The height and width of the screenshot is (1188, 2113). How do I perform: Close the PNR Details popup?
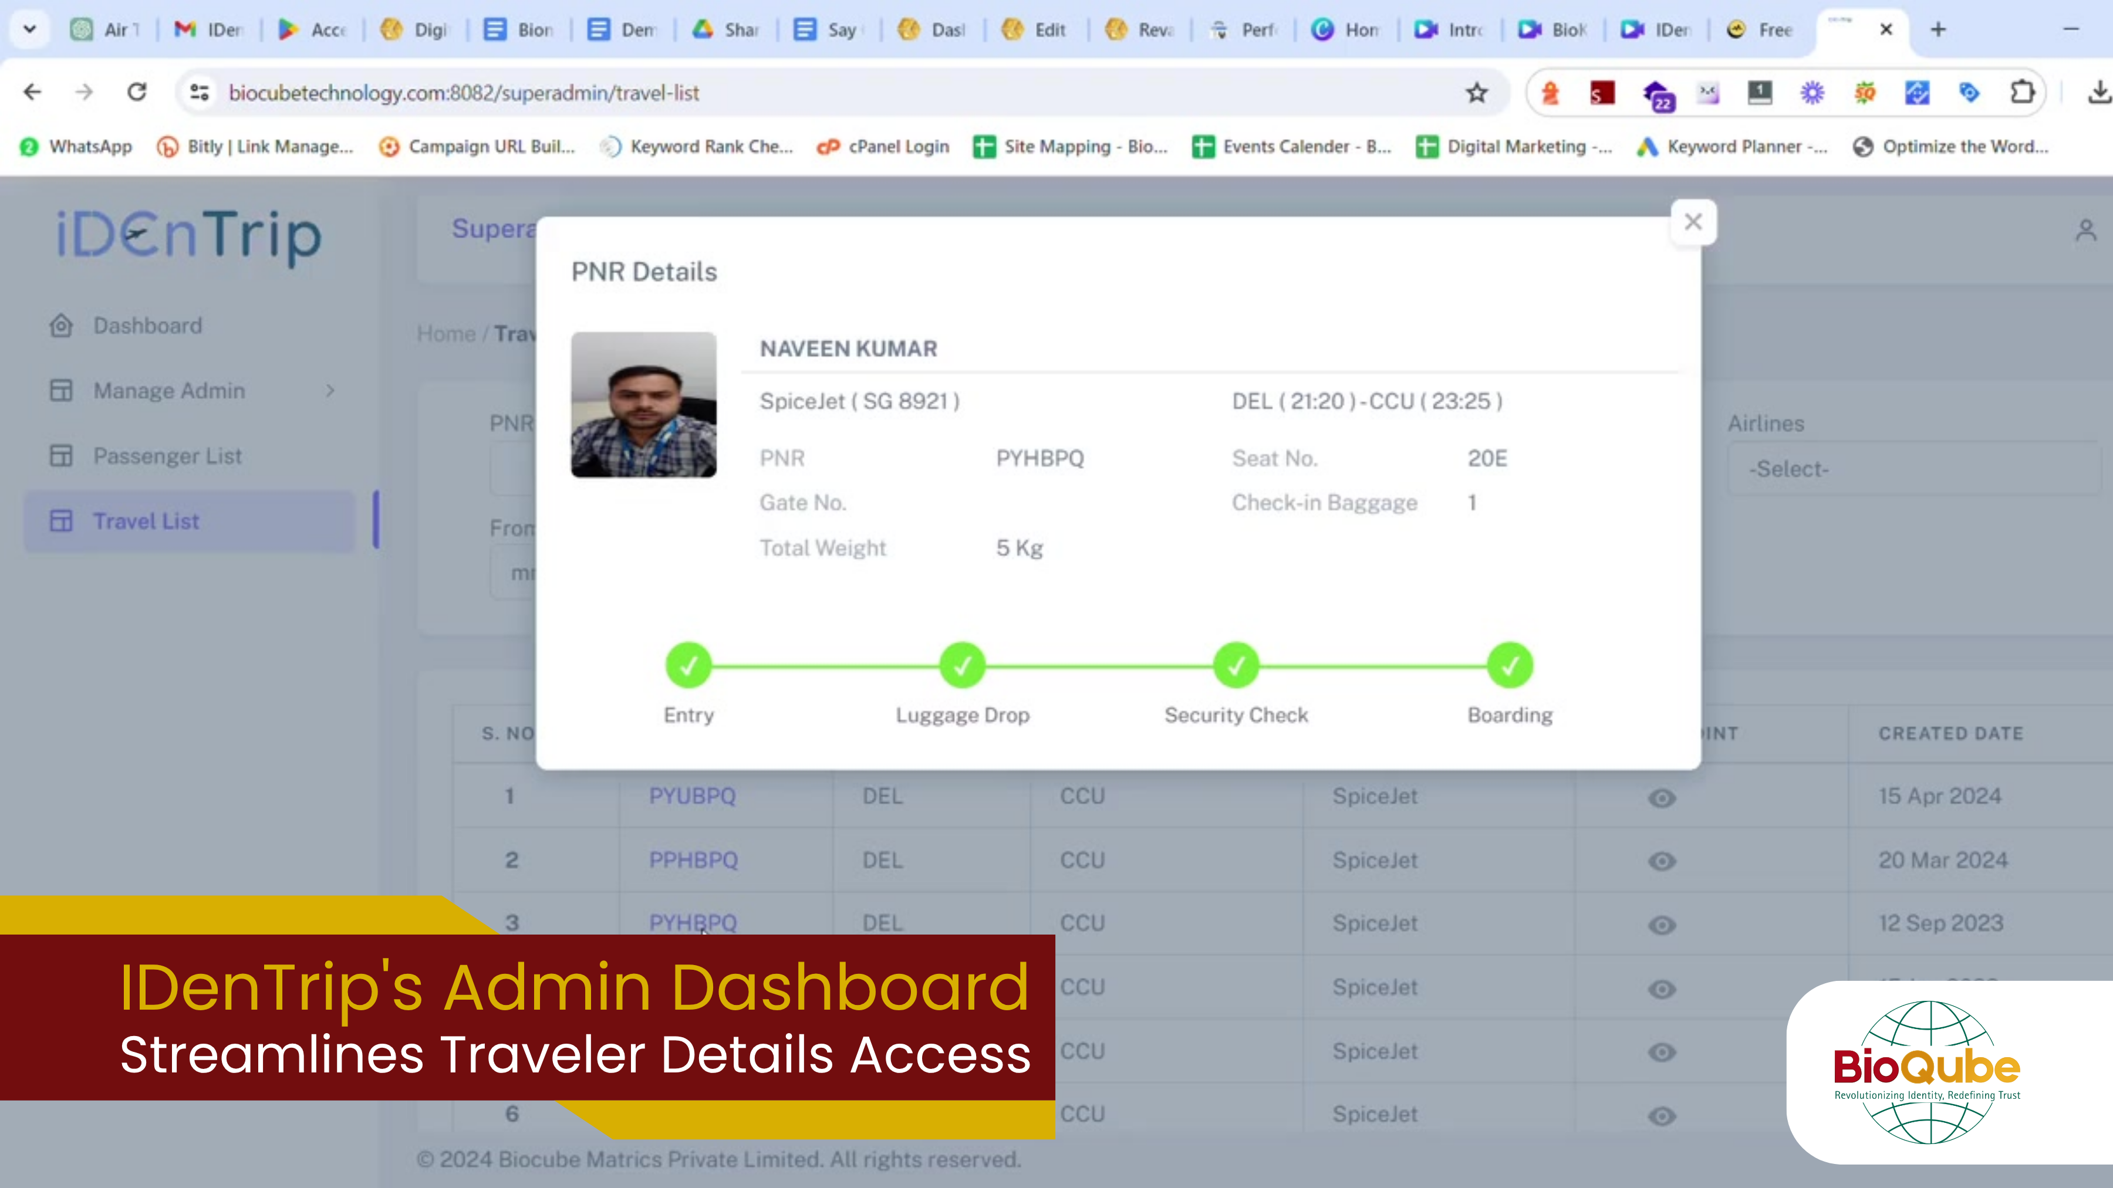[x=1693, y=221]
